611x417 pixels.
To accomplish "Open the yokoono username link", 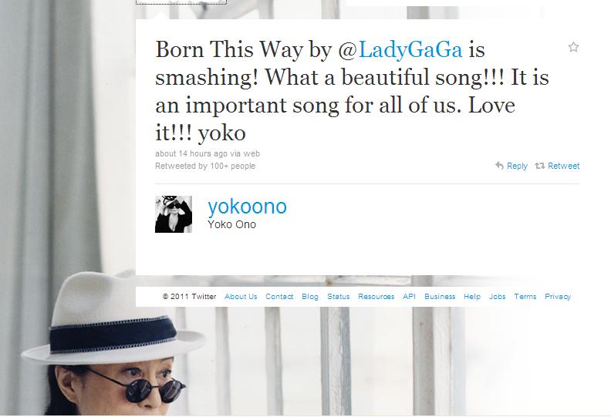I will pos(248,206).
